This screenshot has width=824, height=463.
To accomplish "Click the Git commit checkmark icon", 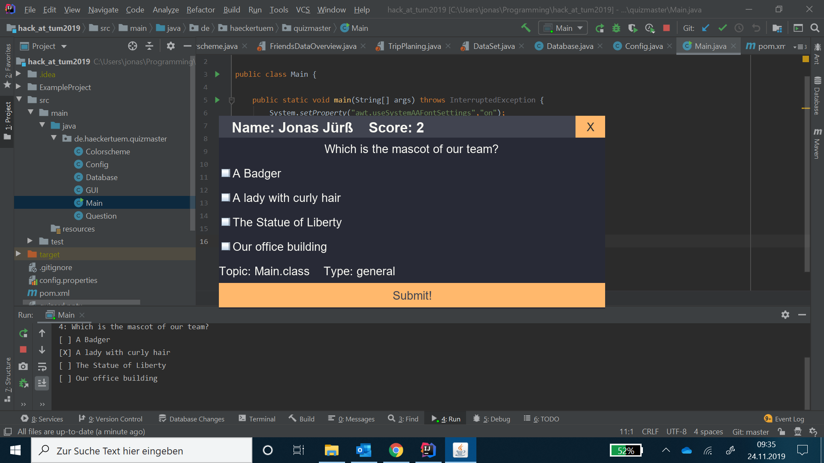I will point(723,28).
